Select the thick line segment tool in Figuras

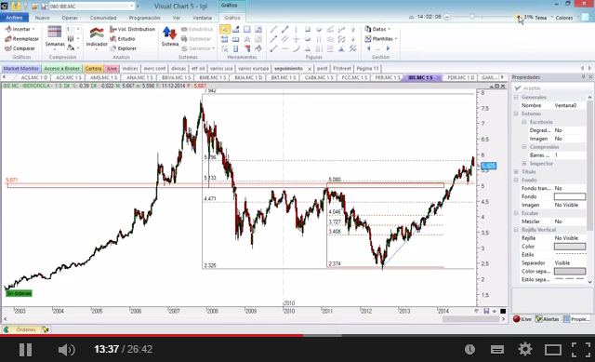pos(285,29)
